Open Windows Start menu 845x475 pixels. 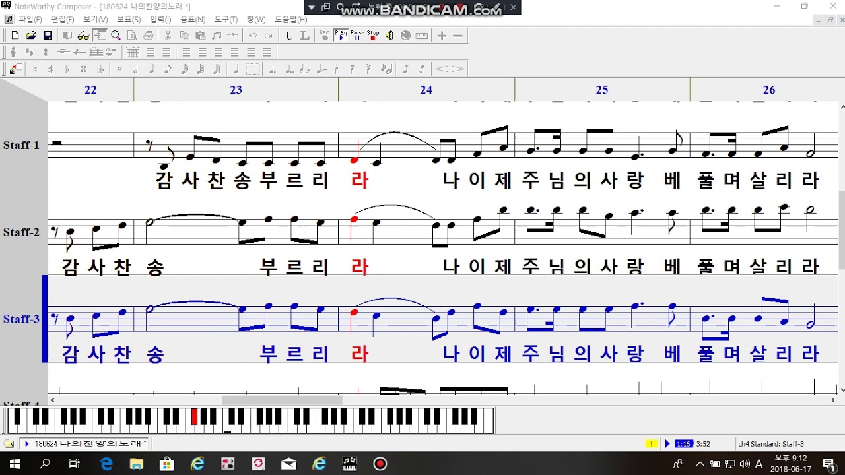(15, 464)
